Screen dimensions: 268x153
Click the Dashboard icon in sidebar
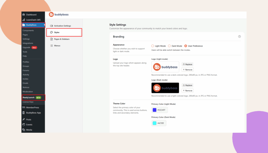pyautogui.click(x=24, y=15)
